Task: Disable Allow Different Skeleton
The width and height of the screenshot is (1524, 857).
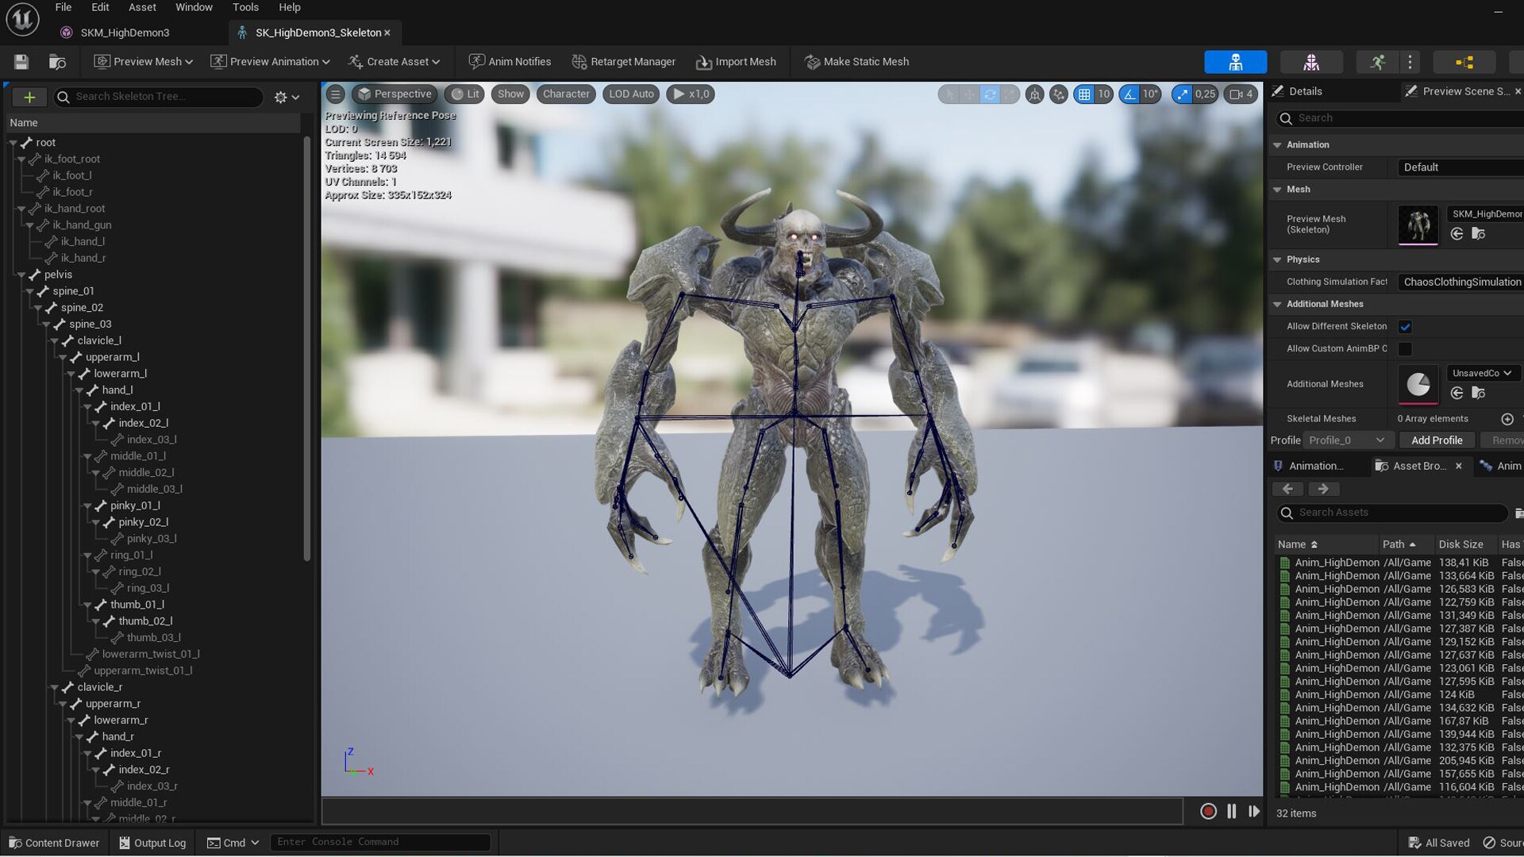Action: pos(1406,326)
